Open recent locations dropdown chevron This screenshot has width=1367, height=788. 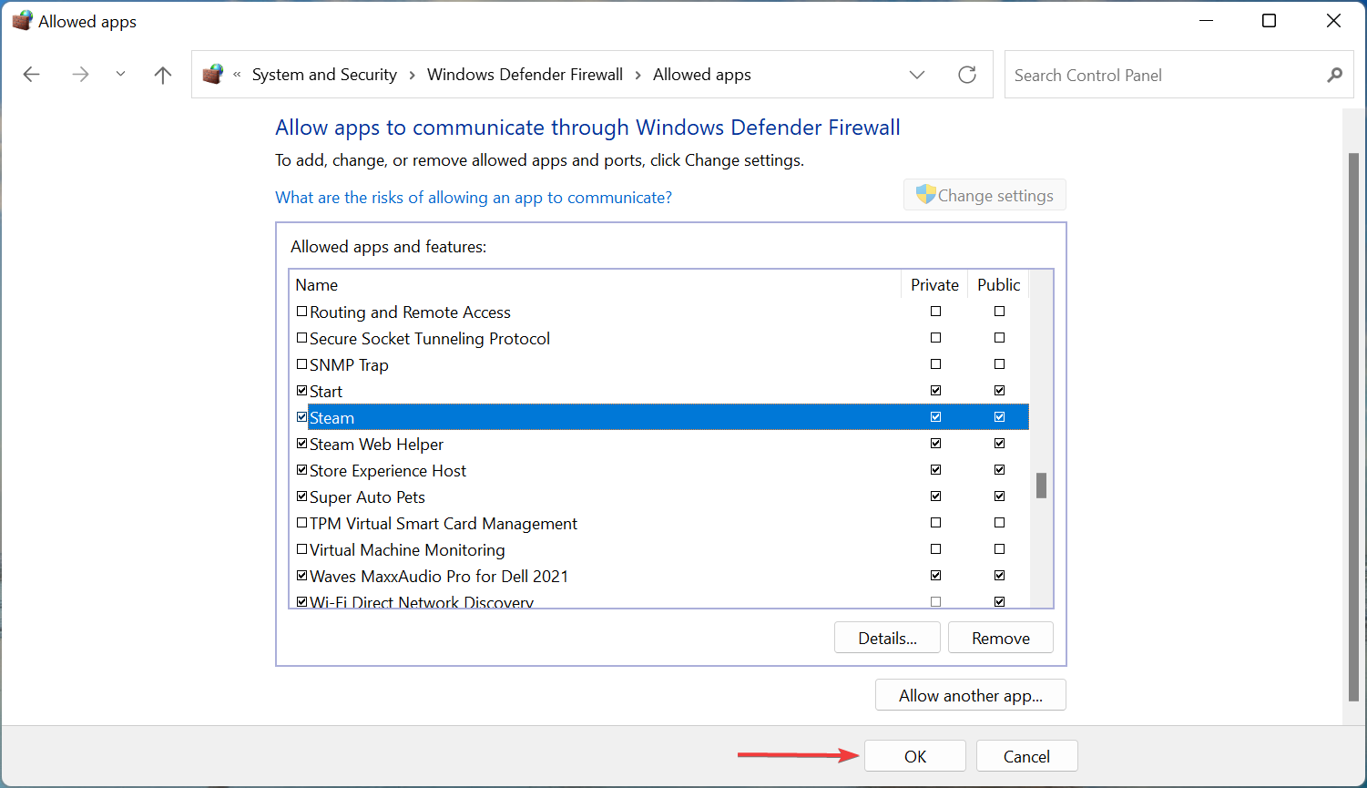(120, 75)
